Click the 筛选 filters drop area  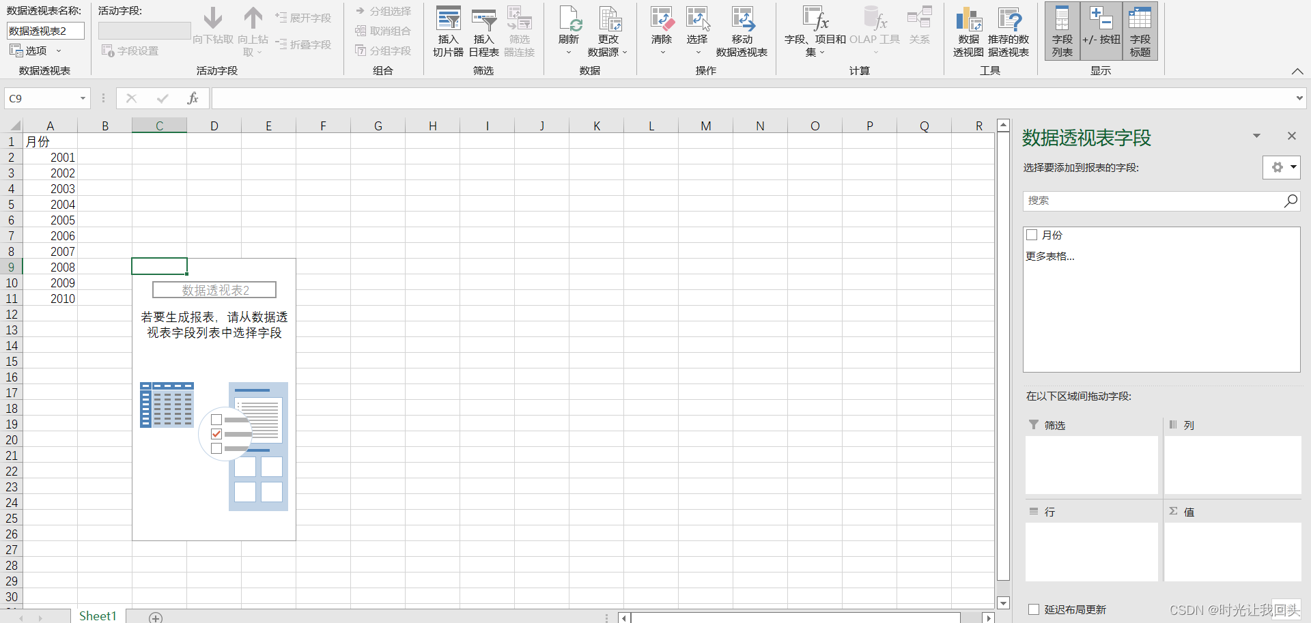[x=1091, y=465]
